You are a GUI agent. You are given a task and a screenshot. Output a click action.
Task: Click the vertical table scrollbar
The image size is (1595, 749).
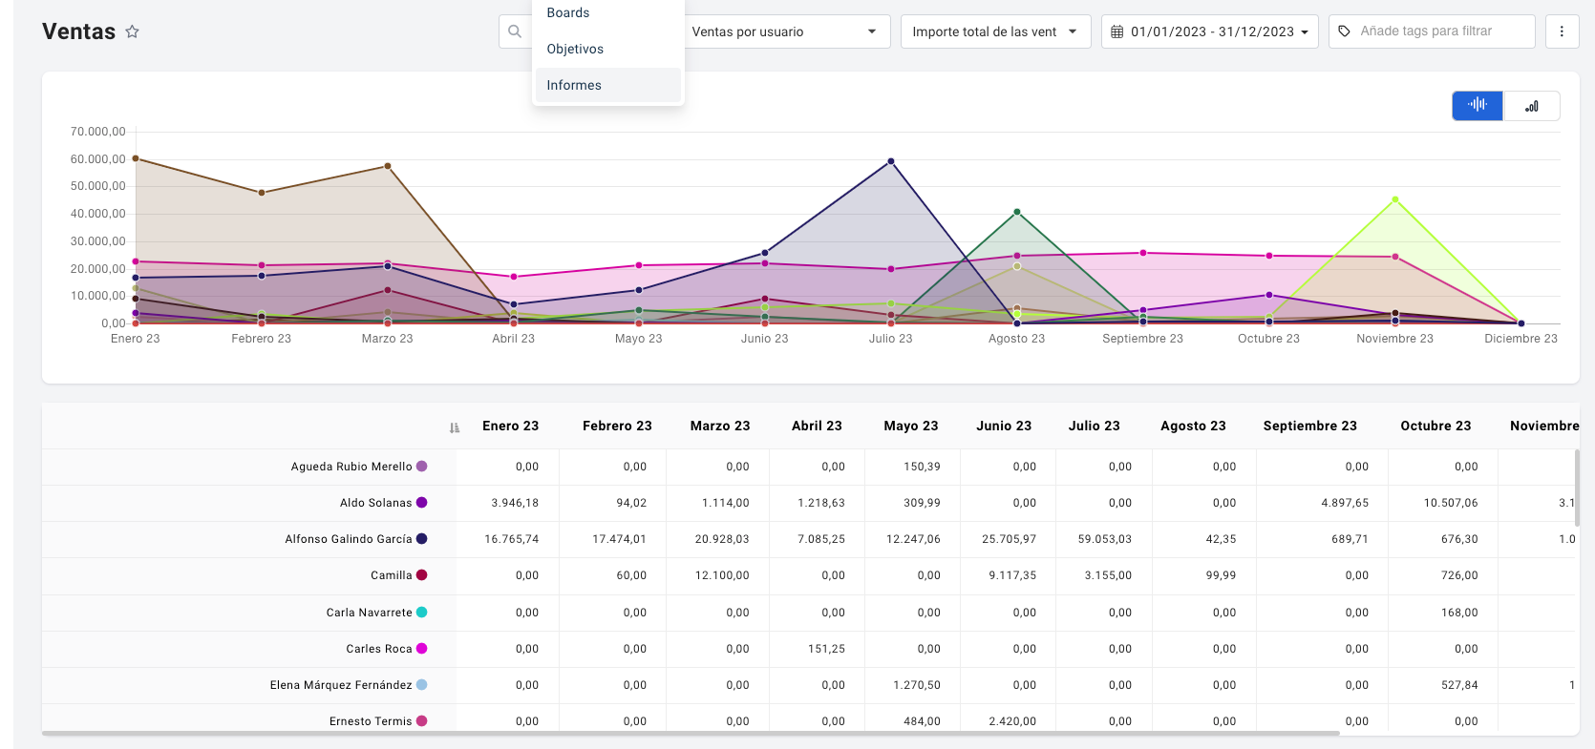[1577, 488]
